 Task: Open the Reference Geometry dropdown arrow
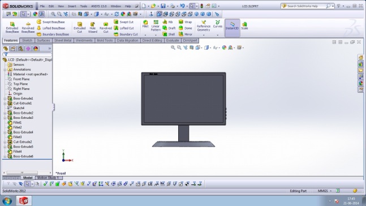(x=204, y=35)
